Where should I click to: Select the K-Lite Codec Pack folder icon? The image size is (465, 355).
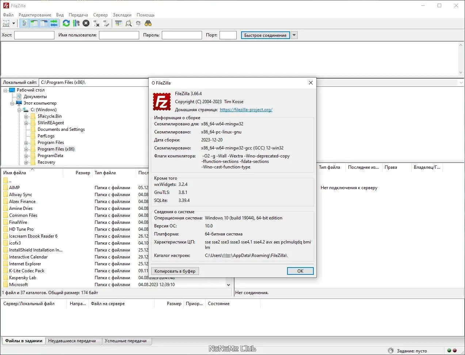point(5,271)
